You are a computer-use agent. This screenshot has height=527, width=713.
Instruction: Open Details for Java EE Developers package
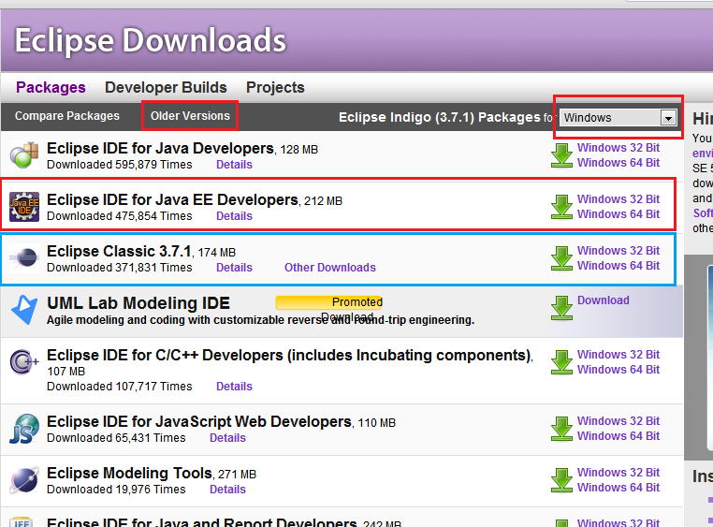click(234, 216)
